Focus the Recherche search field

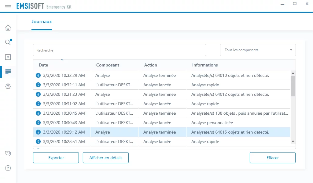(120, 50)
